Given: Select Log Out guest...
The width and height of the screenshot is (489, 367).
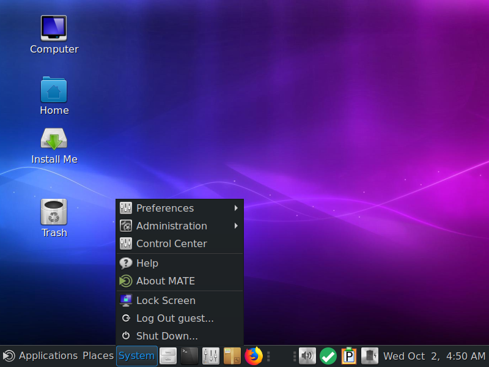Looking at the screenshot, I should pyautogui.click(x=179, y=318).
